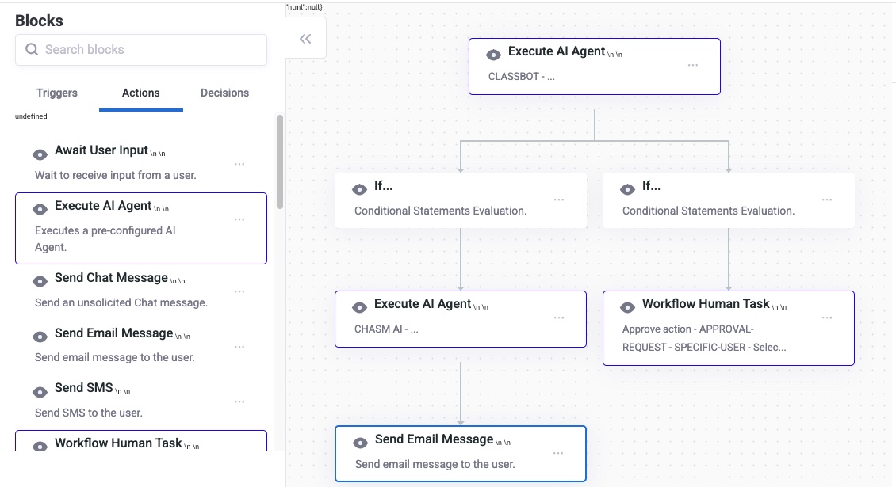Collapse the Blocks panel with the double chevron
Viewport: 896px width, 487px height.
pos(306,39)
